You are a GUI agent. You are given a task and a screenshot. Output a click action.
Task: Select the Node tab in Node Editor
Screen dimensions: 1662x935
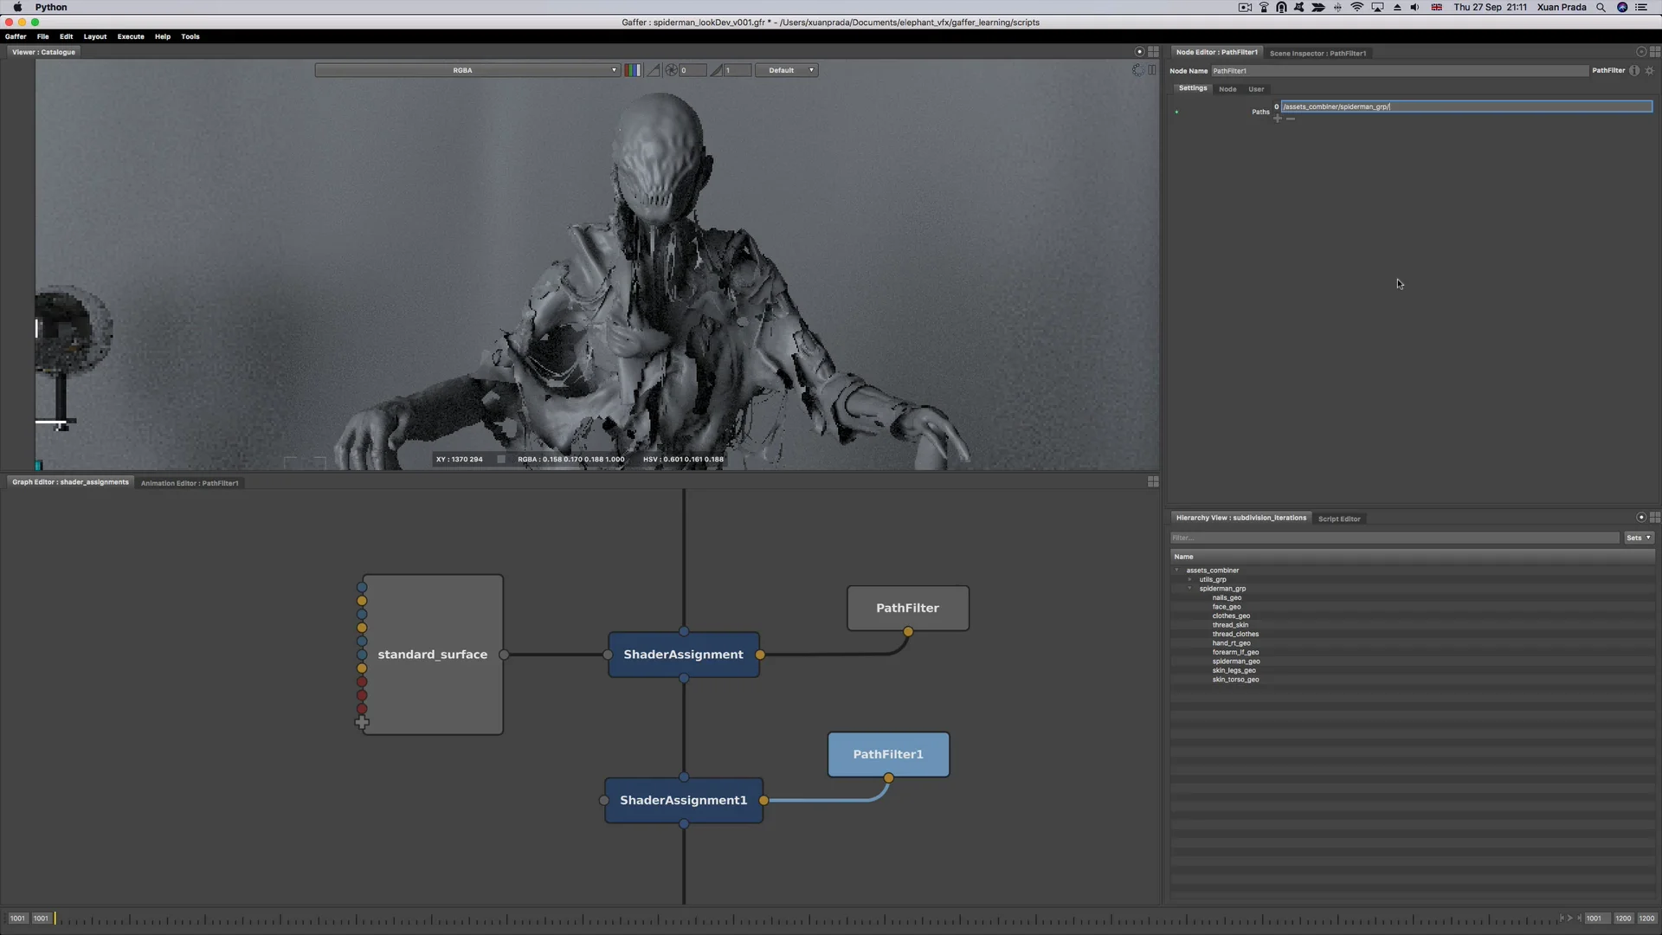1227,89
